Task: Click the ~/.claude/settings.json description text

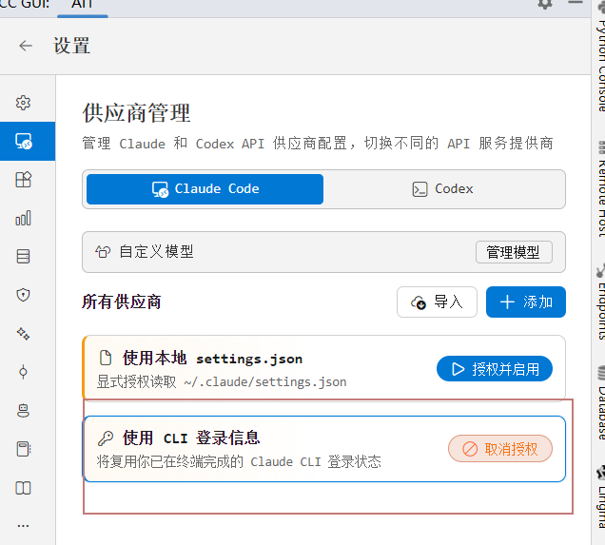Action: pyautogui.click(x=222, y=381)
